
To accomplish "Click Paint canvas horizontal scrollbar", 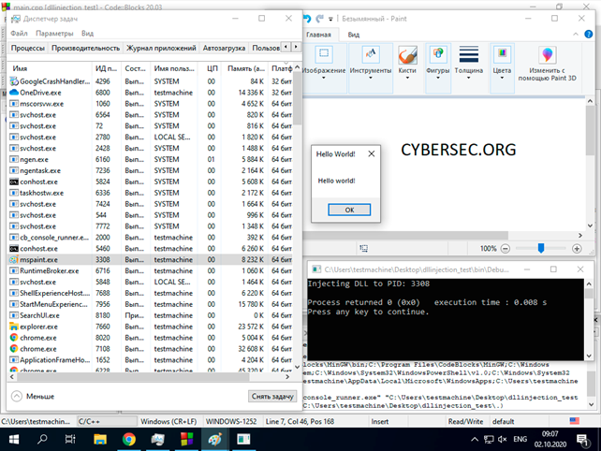I will tap(405, 235).
